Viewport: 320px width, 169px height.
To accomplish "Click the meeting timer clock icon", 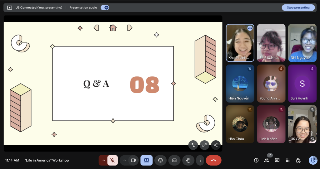I will [313, 160].
